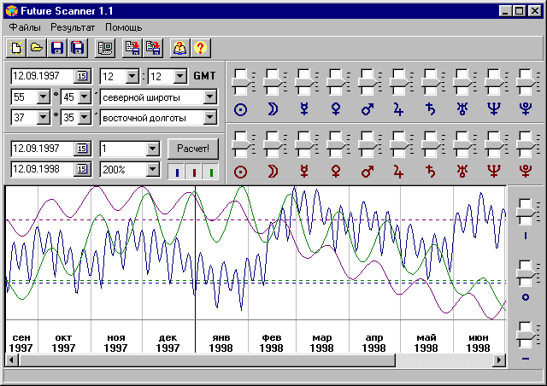Click the blue floppy disk Save icon
This screenshot has width=547, height=386.
point(56,48)
